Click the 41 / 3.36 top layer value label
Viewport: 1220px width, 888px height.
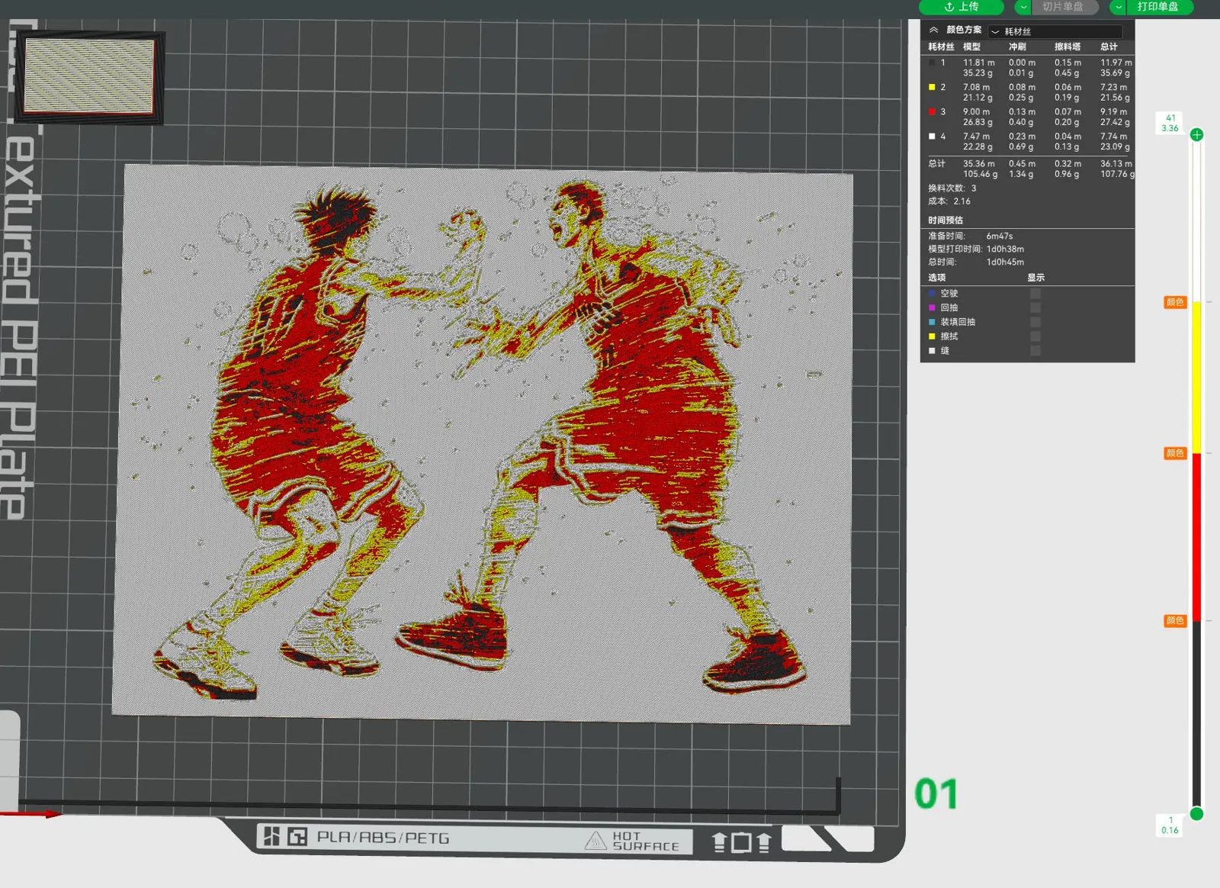[x=1170, y=123]
